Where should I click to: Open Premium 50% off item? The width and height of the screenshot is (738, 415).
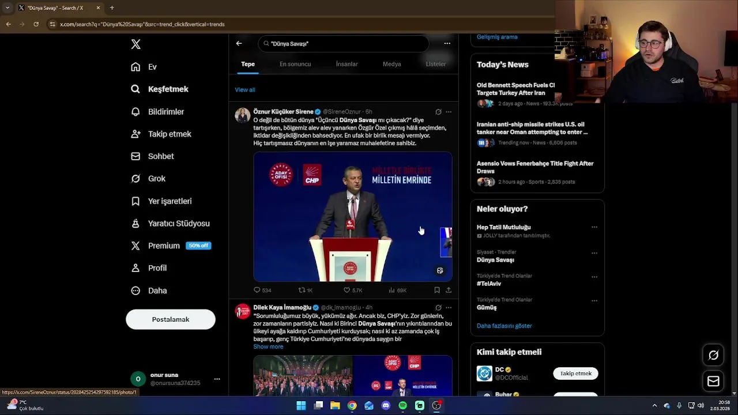pos(171,246)
